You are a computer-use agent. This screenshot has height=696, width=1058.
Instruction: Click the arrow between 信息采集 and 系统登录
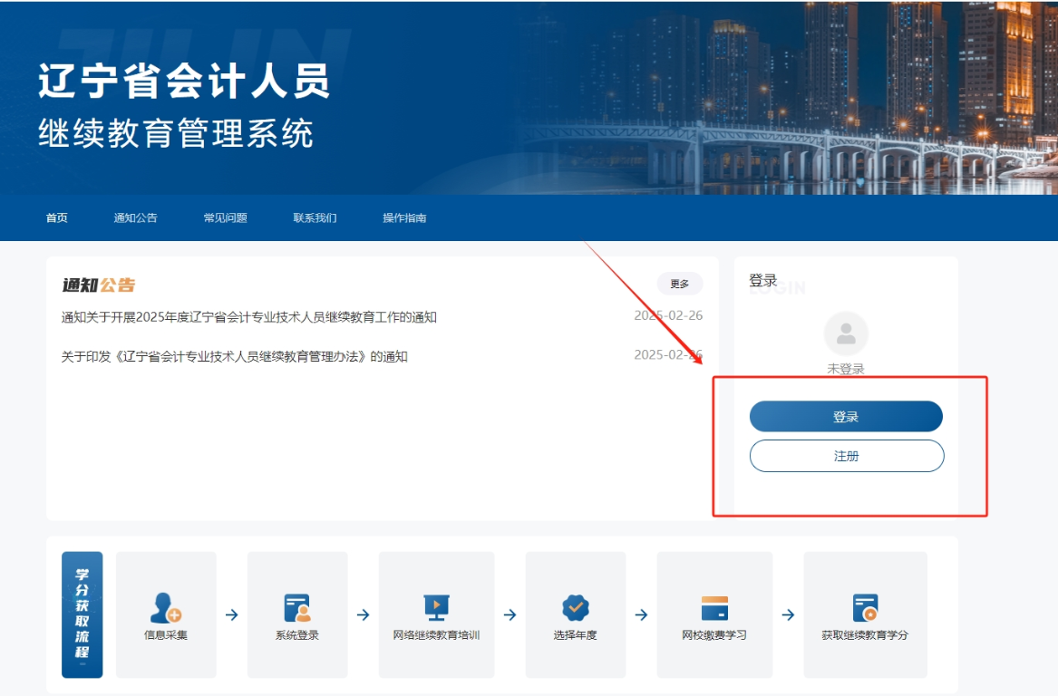tap(232, 614)
